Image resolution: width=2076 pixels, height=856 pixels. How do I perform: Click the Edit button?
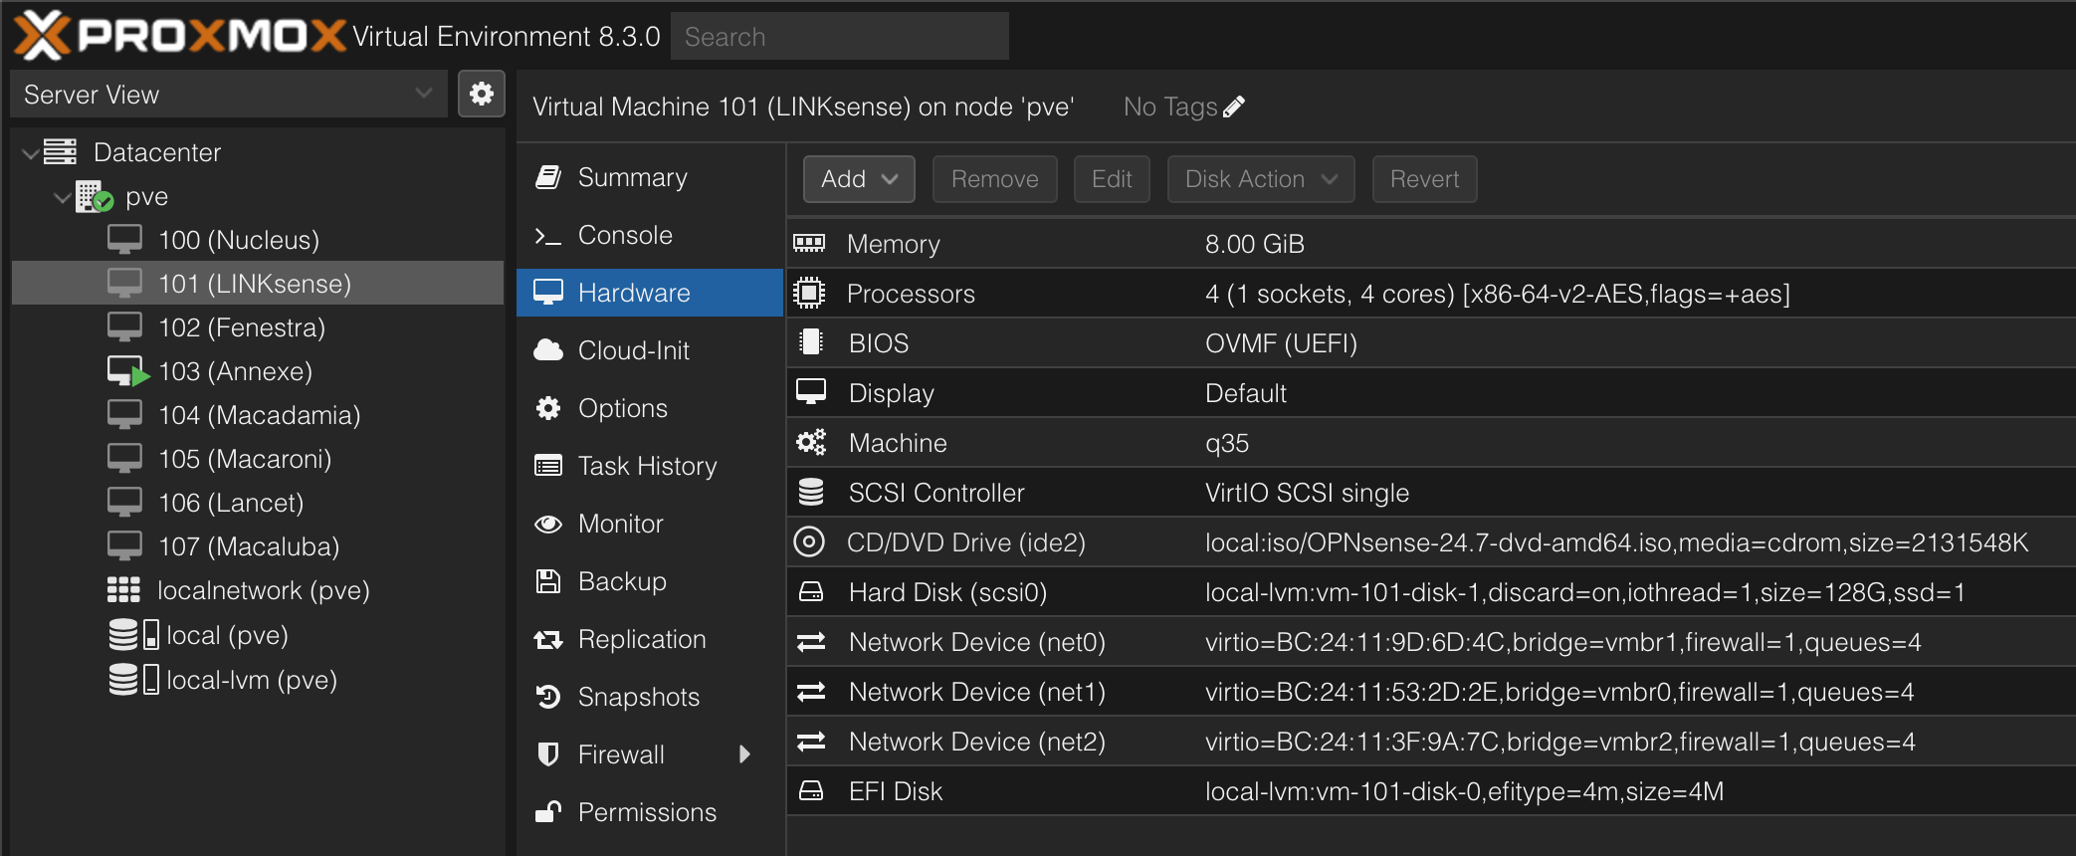[1112, 179]
